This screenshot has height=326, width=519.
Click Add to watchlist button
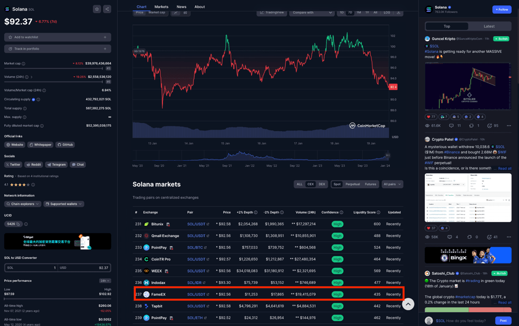pyautogui.click(x=58, y=37)
